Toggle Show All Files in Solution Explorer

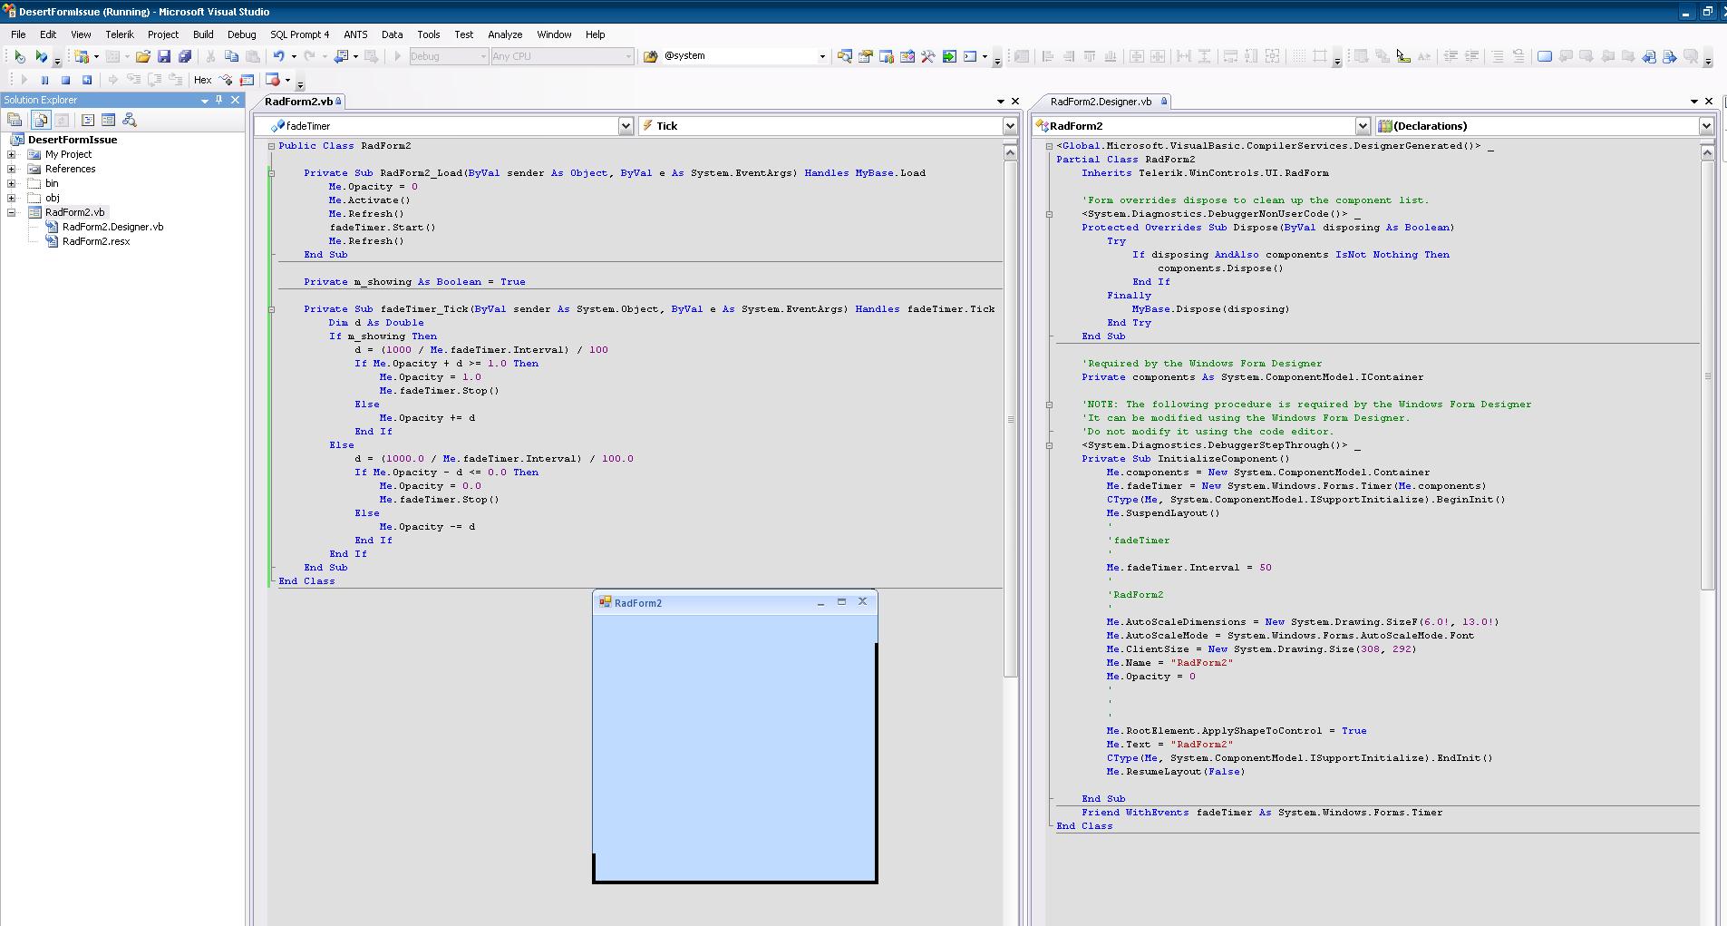40,120
